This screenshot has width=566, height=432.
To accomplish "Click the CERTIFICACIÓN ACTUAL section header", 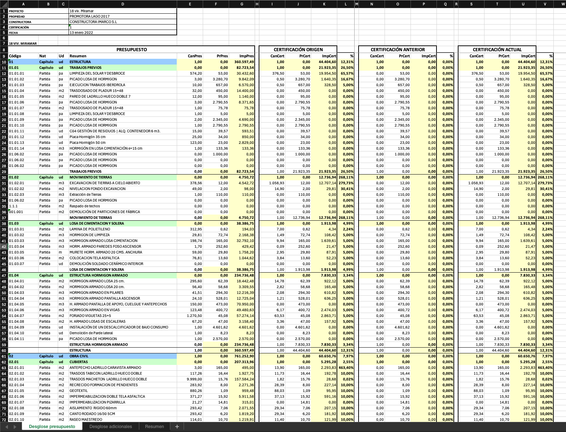I will pos(497,49).
